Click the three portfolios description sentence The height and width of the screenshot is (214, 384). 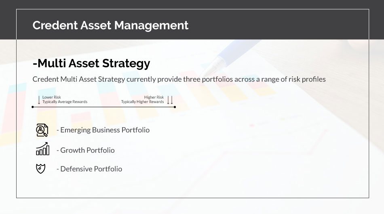(179, 79)
